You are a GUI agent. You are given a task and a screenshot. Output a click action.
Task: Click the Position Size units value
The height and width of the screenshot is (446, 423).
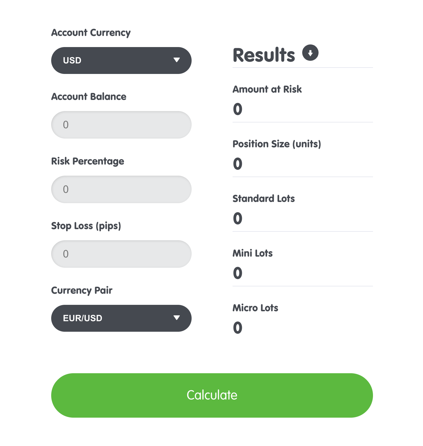238,164
